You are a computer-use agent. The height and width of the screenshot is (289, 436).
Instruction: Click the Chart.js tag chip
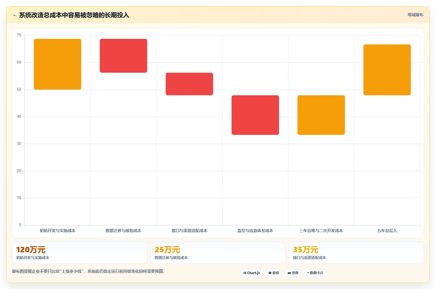(x=252, y=273)
